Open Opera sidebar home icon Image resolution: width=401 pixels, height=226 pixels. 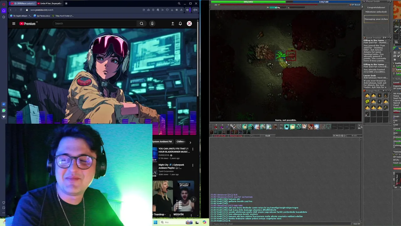click(x=4, y=10)
